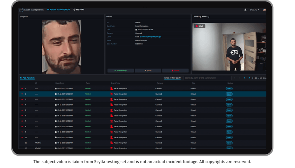Select alarm row number 6
The height and width of the screenshot is (168, 295).
pyautogui.click(x=143, y=116)
